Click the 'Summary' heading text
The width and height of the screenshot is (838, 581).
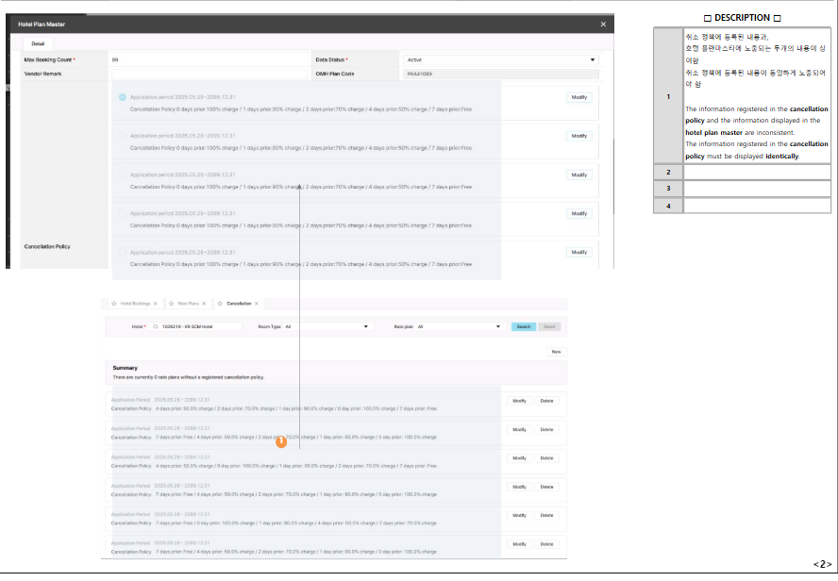(x=126, y=368)
